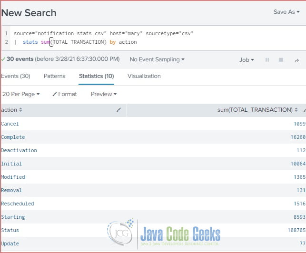Screen dimensions: 306x253
Task: Click the 'Cancel' action value
Action: pyautogui.click(x=10, y=124)
